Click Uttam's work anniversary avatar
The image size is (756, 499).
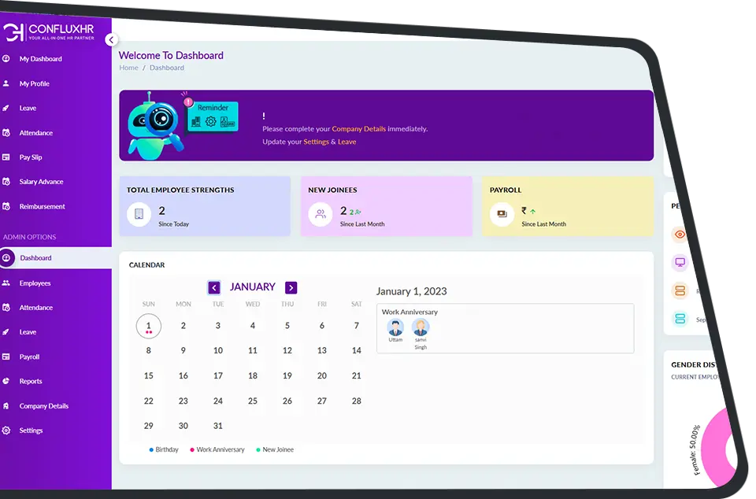[x=395, y=327]
